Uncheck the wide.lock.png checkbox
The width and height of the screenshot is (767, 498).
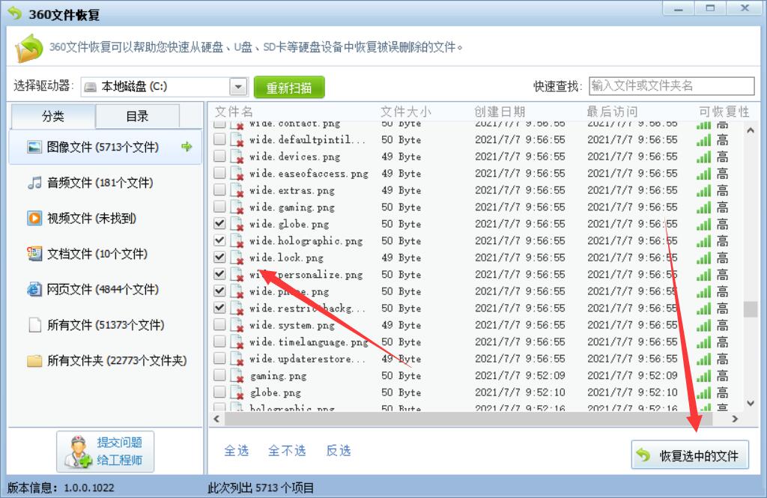219,258
